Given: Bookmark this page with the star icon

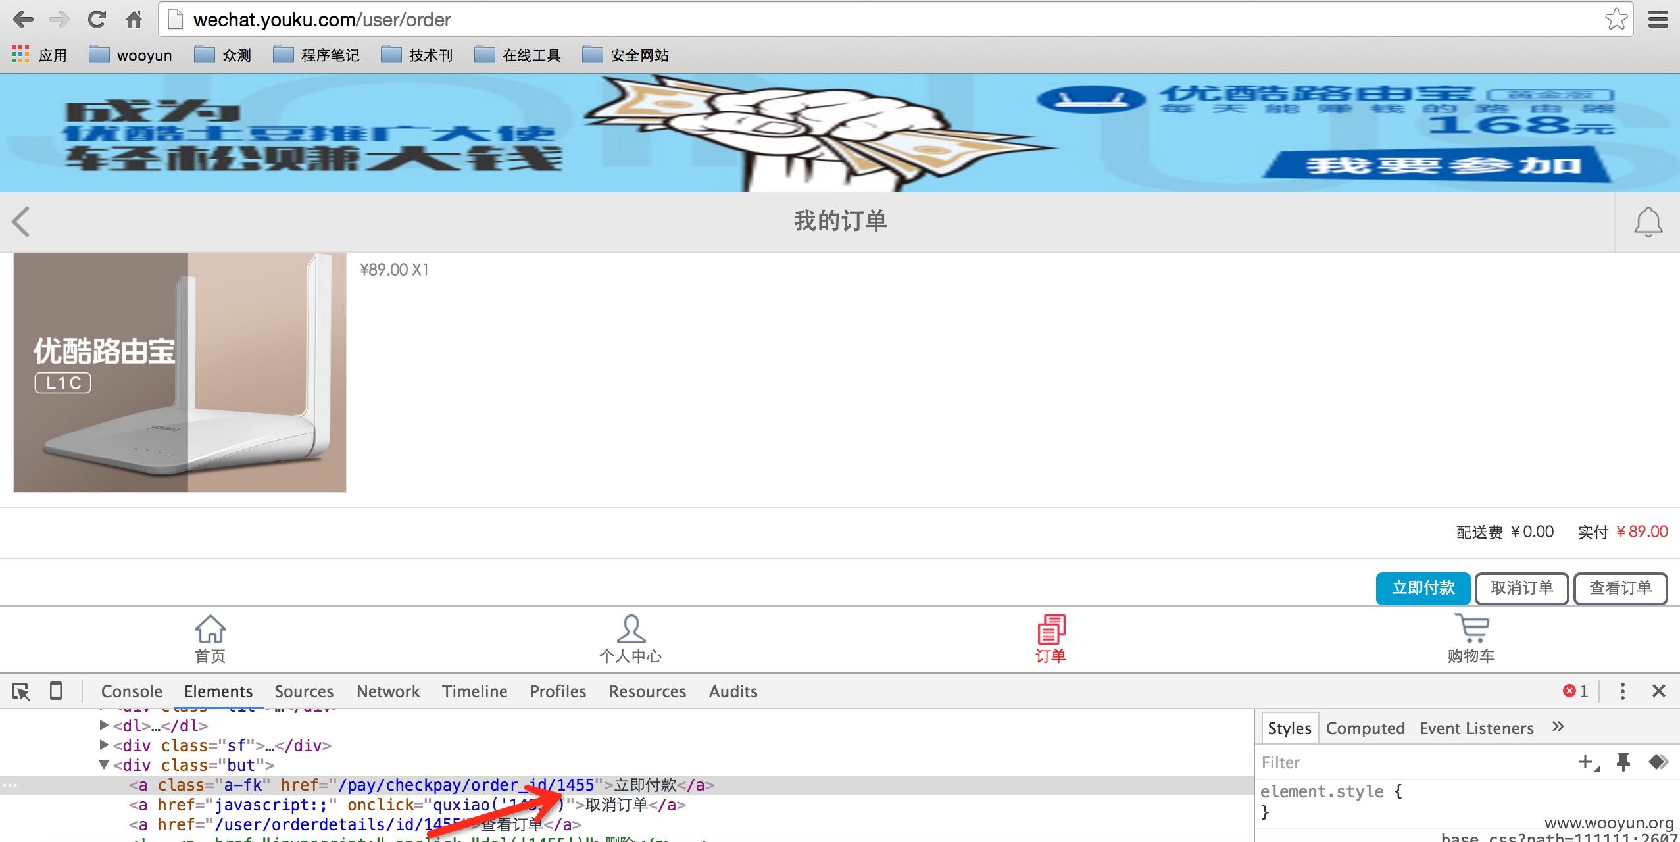Looking at the screenshot, I should [1616, 20].
